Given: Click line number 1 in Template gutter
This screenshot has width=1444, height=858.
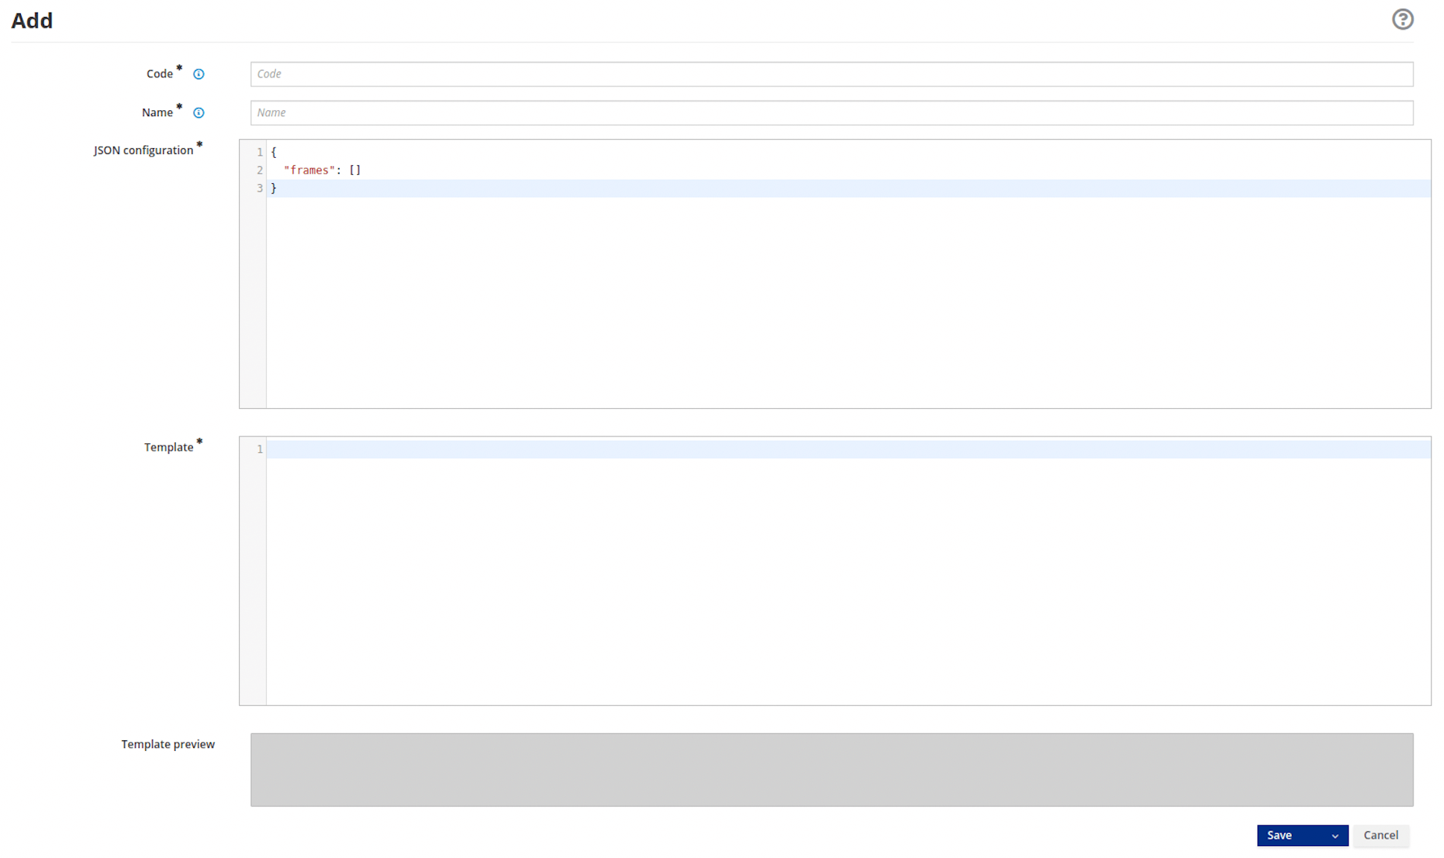Looking at the screenshot, I should pos(259,449).
